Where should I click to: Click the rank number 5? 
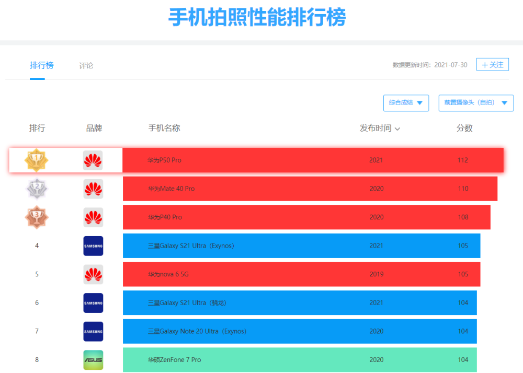click(37, 274)
